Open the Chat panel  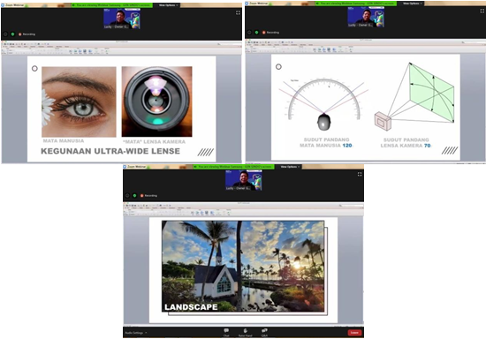[226, 333]
